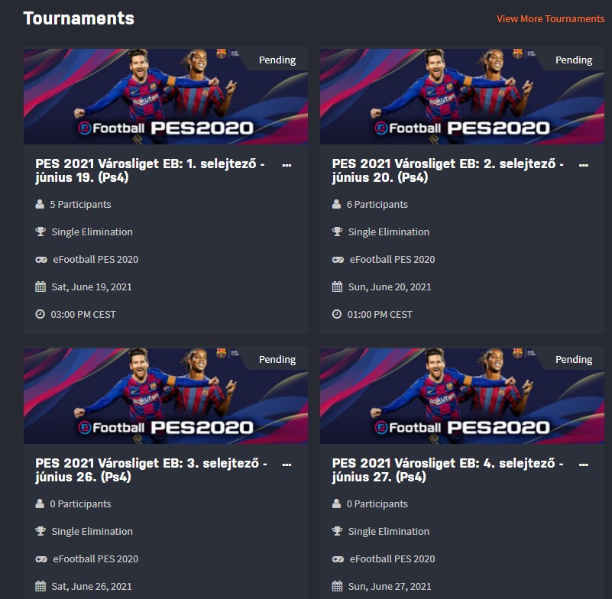Image resolution: width=612 pixels, height=599 pixels.
Task: Open the View More Tournaments link
Action: tap(550, 19)
